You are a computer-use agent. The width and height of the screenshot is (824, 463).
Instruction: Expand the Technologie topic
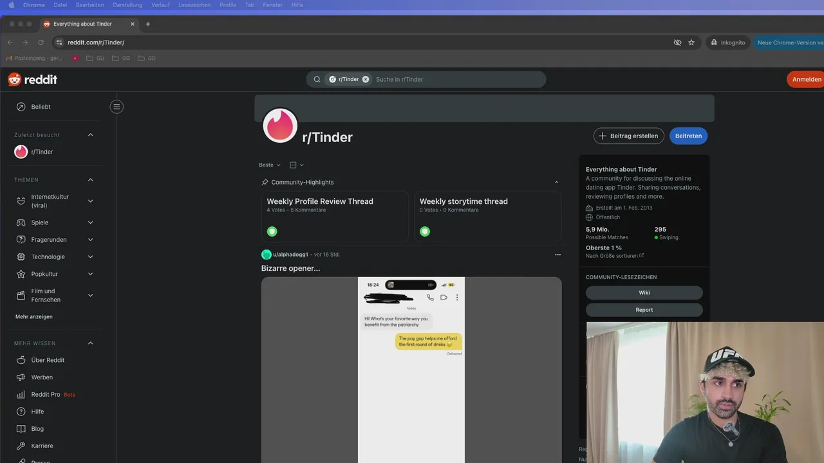click(90, 257)
